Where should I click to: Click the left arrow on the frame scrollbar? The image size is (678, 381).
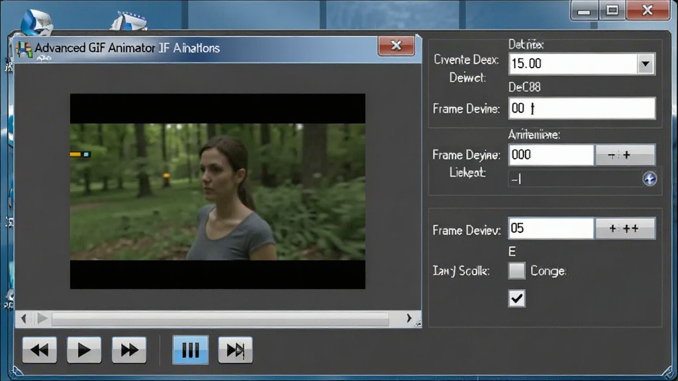[x=23, y=319]
